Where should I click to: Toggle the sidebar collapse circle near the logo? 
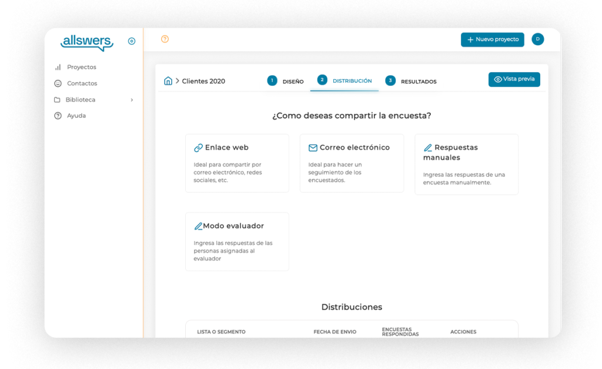coord(131,41)
